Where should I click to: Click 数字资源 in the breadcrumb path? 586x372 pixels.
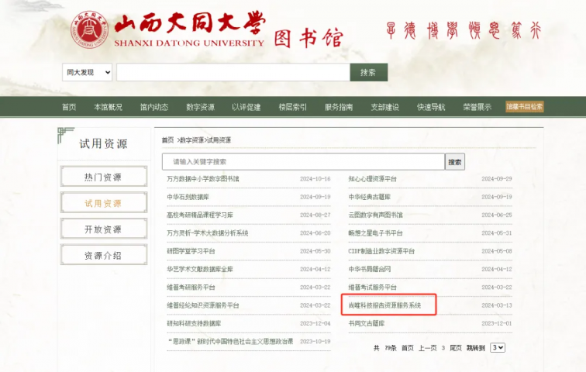pos(192,140)
